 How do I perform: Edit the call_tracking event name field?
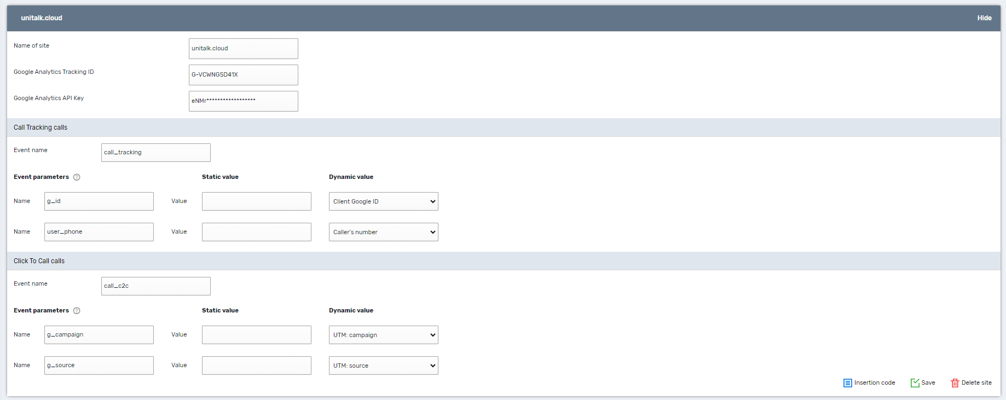(x=155, y=153)
